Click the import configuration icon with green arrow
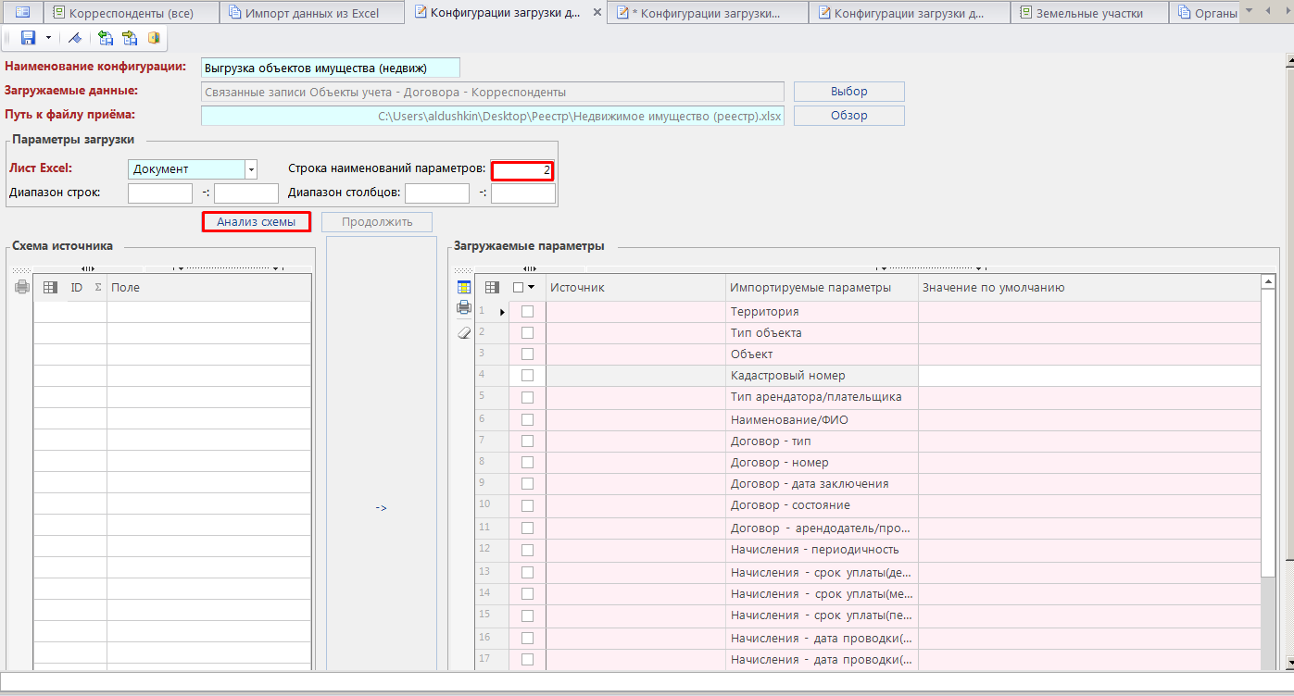1294x696 pixels. click(x=106, y=38)
